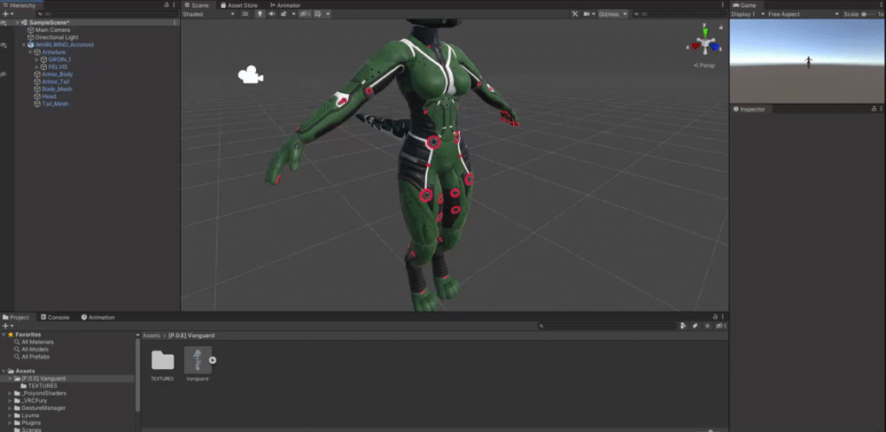Lock the Inspector panel
This screenshot has height=432, width=886.
tap(874, 109)
